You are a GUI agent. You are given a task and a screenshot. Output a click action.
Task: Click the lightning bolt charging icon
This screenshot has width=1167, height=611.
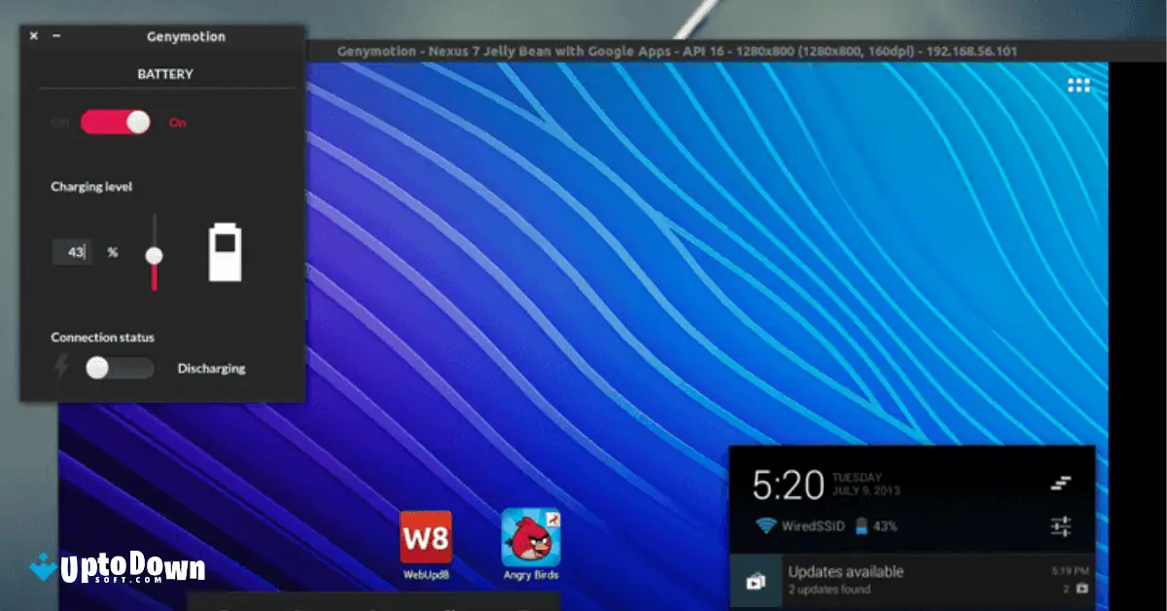(x=61, y=368)
